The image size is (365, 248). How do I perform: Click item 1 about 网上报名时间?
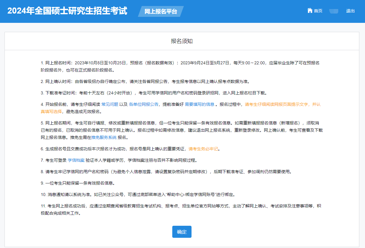pos(180,63)
